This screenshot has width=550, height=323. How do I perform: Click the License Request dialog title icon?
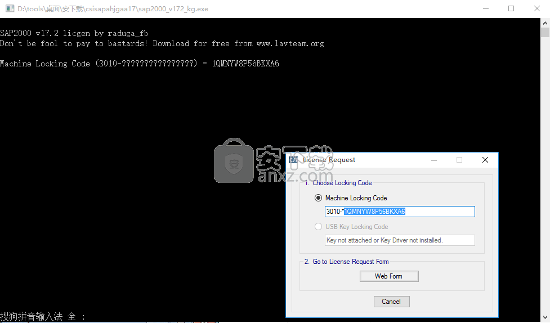pos(293,160)
